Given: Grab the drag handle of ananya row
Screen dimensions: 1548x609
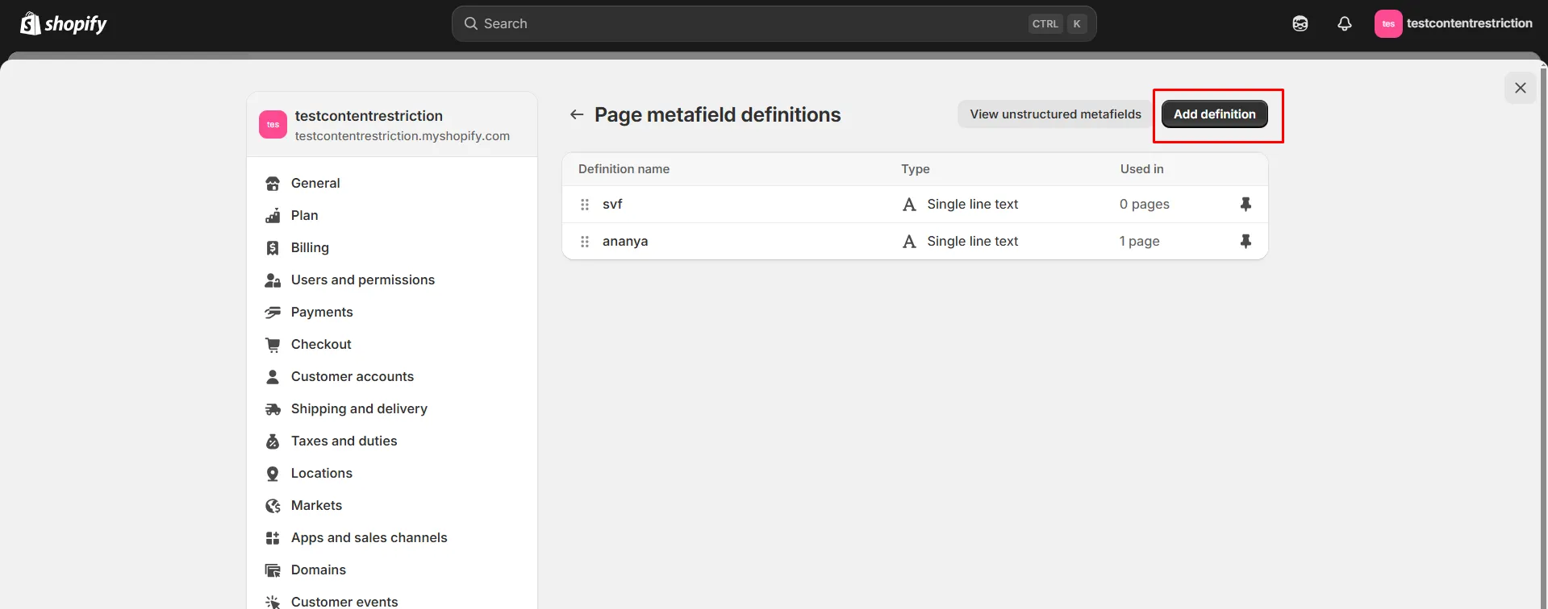Looking at the screenshot, I should click(x=585, y=242).
